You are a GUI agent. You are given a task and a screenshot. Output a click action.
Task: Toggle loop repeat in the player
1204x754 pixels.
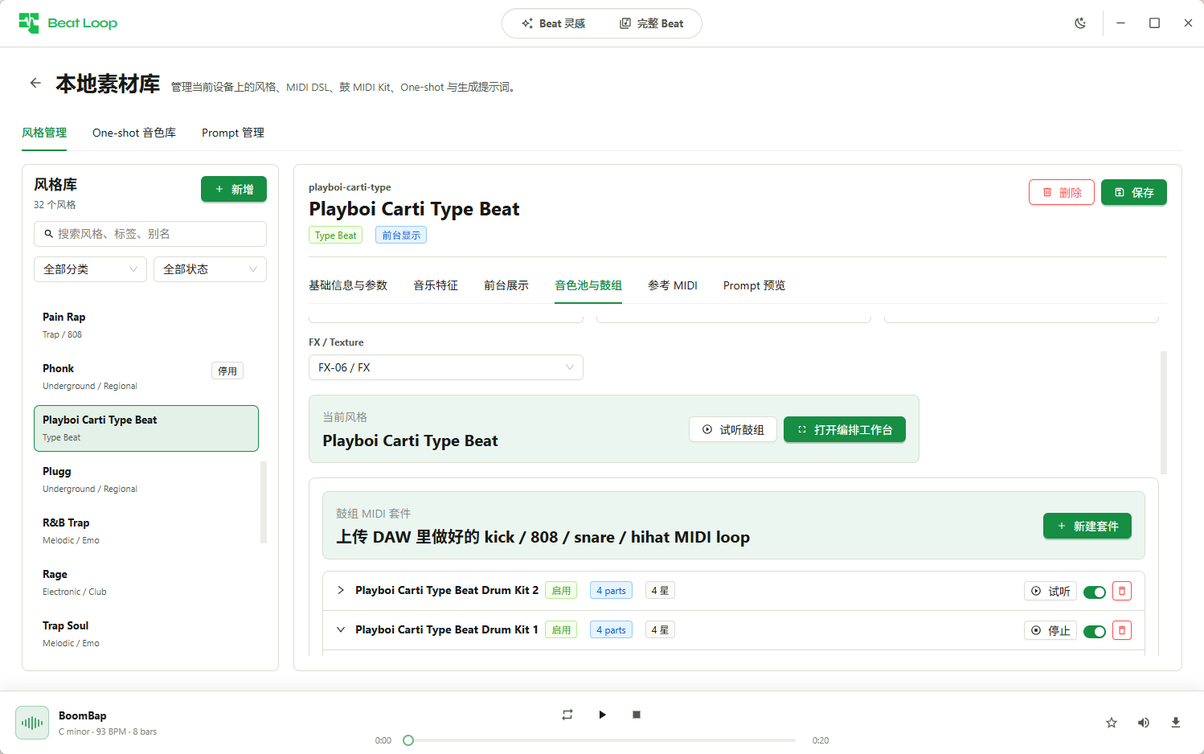tap(567, 715)
